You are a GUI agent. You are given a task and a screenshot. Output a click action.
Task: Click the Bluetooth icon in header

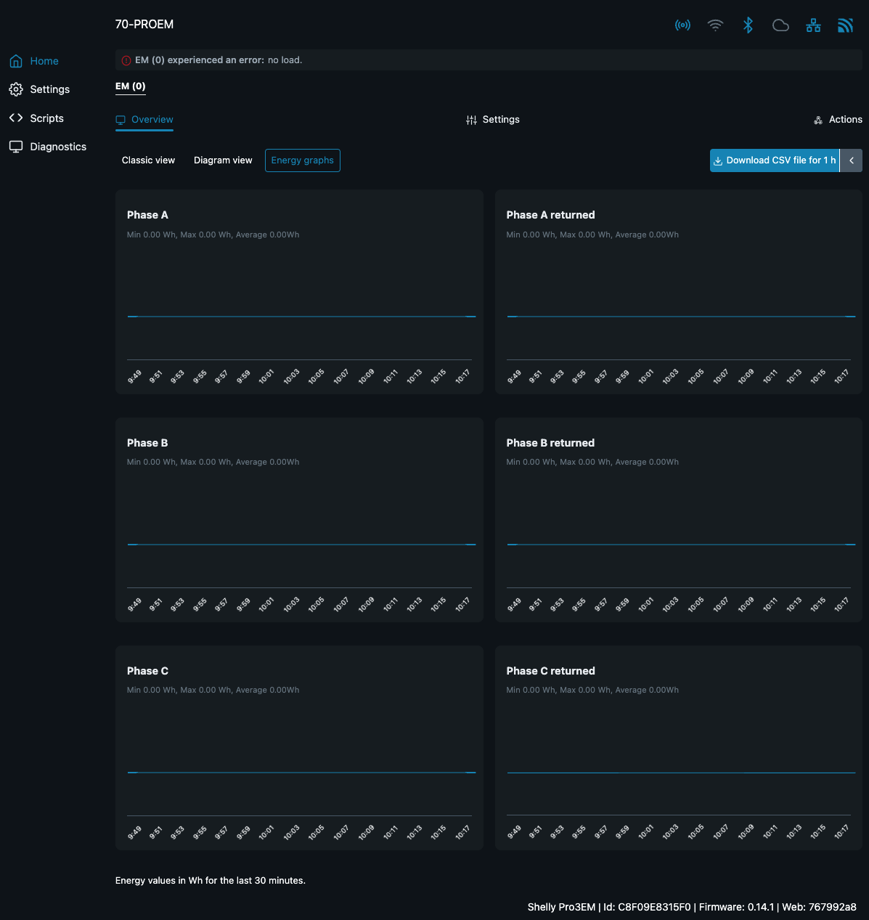(748, 25)
